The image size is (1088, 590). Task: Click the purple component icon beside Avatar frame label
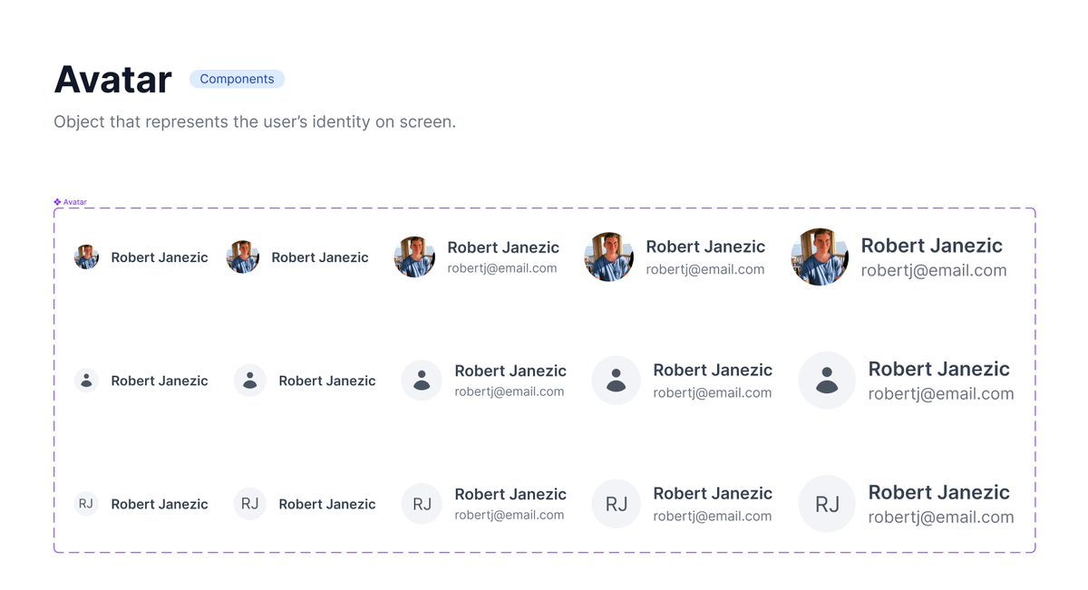pyautogui.click(x=57, y=202)
